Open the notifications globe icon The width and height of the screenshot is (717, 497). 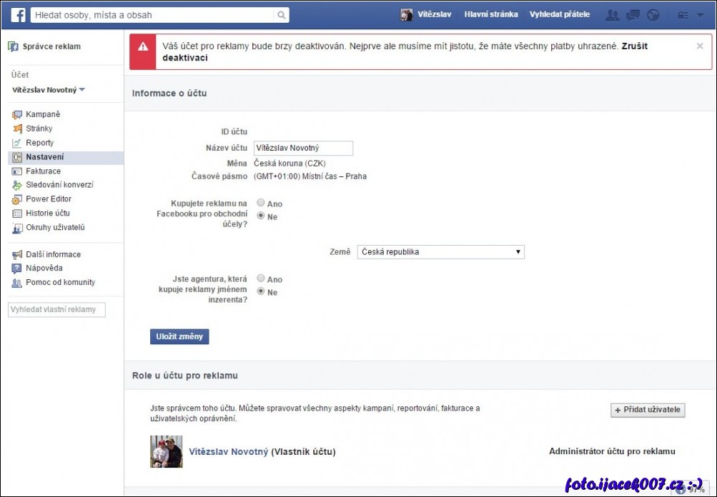pos(653,15)
